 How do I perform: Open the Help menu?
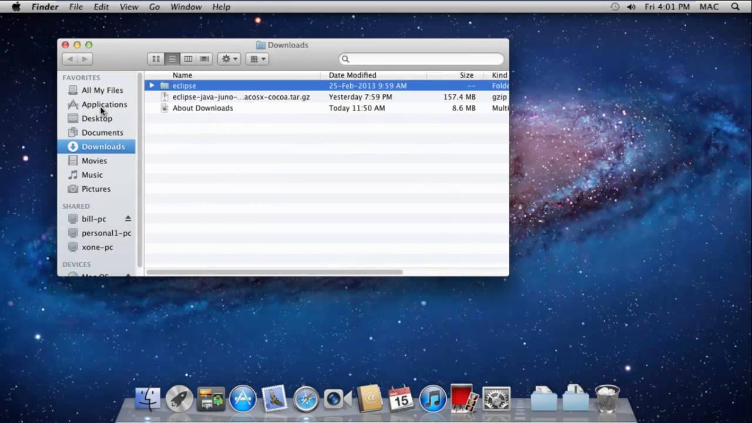pos(221,6)
